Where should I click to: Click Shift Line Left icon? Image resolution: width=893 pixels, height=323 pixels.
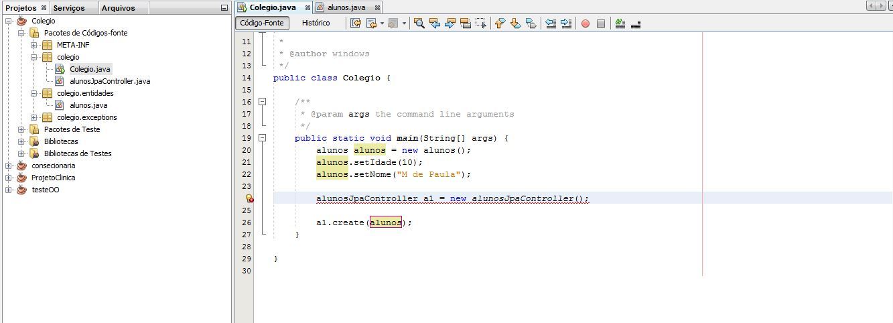(551, 23)
